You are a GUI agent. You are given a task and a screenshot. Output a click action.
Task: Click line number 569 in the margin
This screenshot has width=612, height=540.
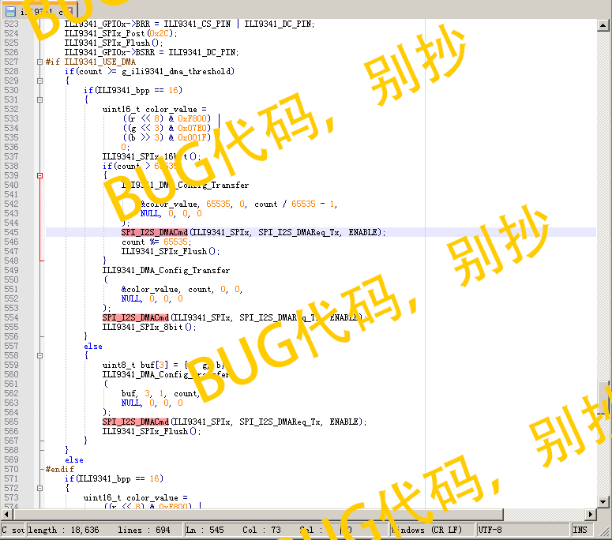pos(11,459)
